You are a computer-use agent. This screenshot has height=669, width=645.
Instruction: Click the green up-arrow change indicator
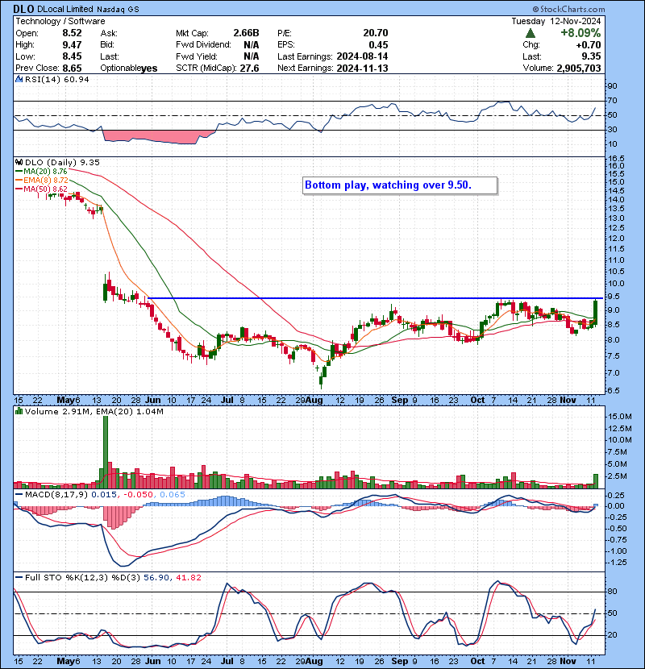[531, 33]
